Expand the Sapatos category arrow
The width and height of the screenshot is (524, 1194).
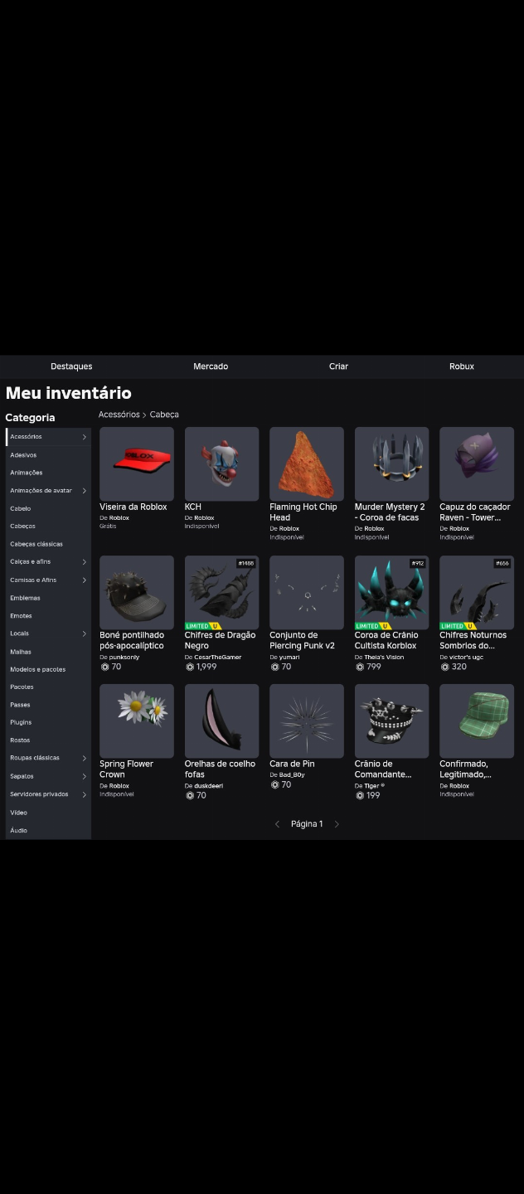[84, 777]
